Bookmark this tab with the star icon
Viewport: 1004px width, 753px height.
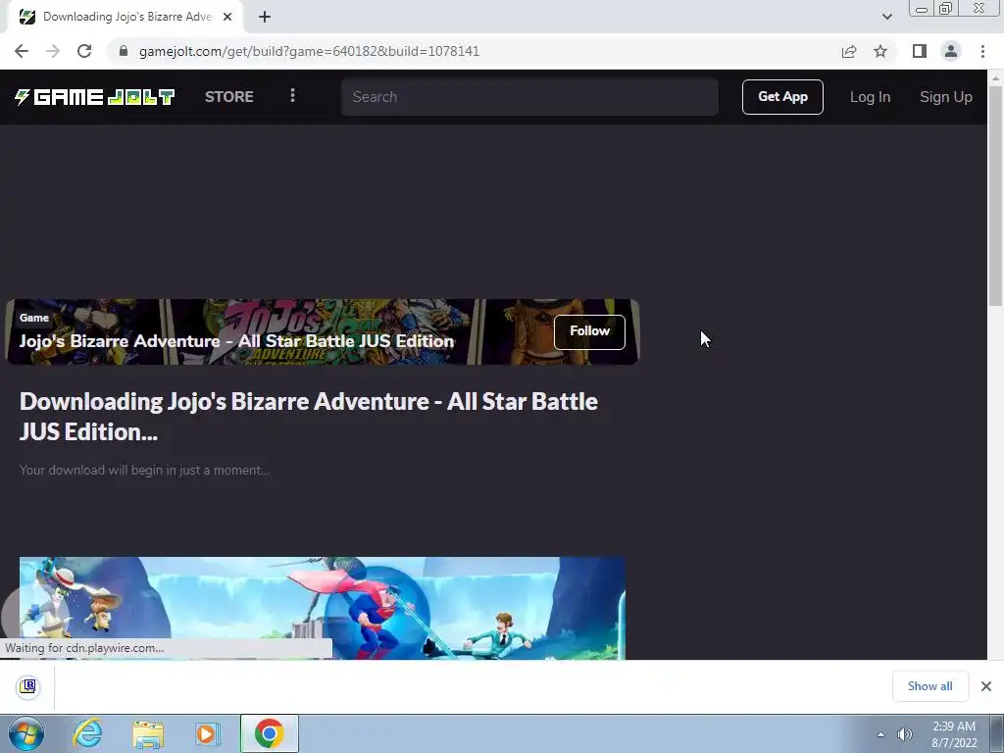coord(880,51)
